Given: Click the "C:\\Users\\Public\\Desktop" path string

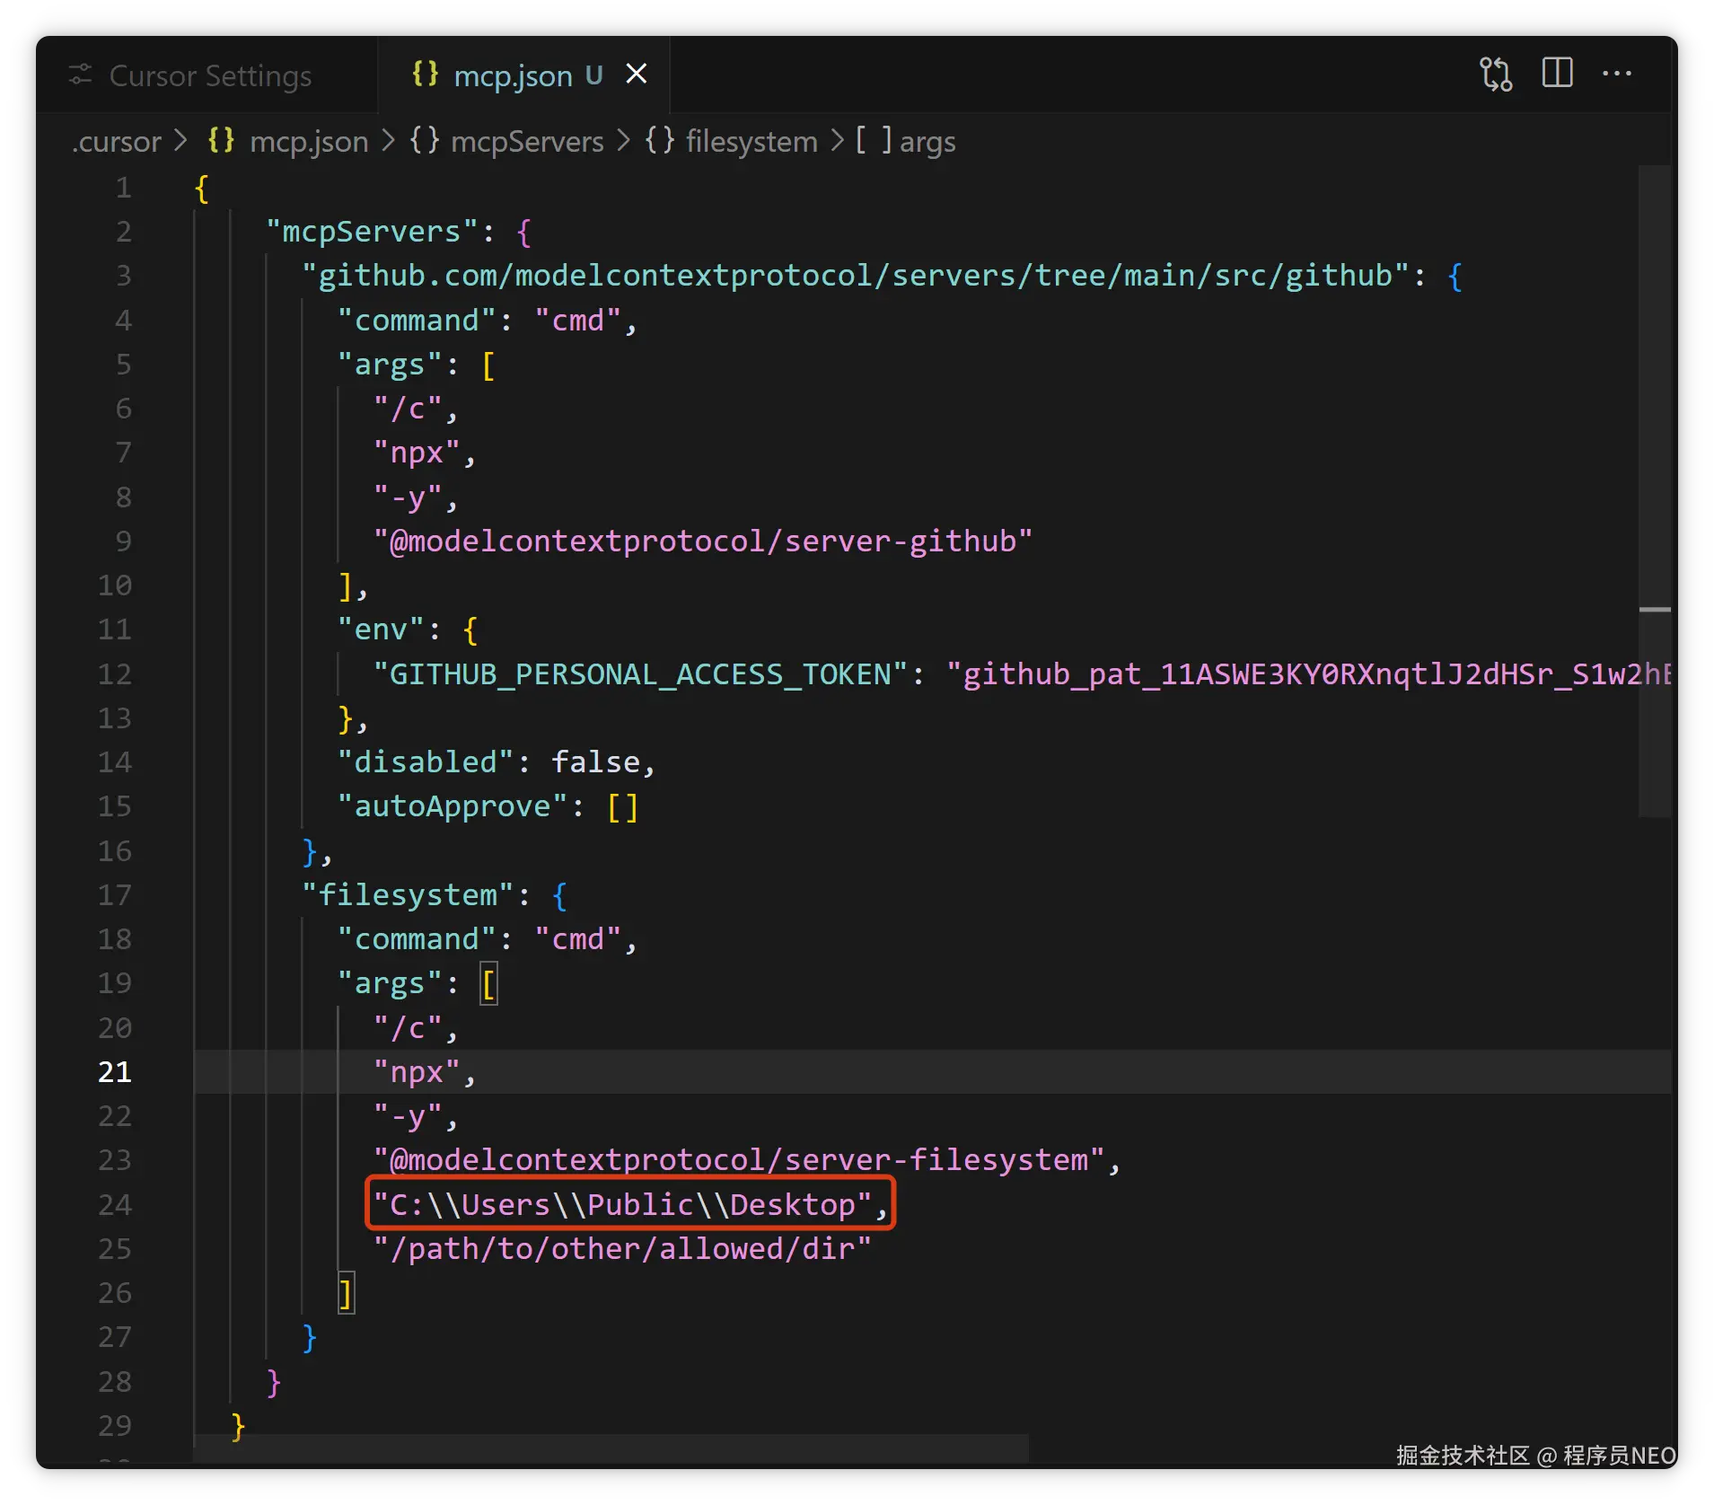Looking at the screenshot, I should click(623, 1205).
